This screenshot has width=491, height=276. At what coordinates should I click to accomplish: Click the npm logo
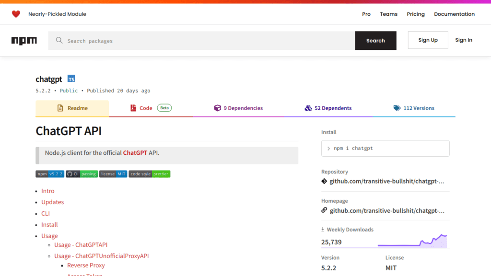(x=24, y=40)
